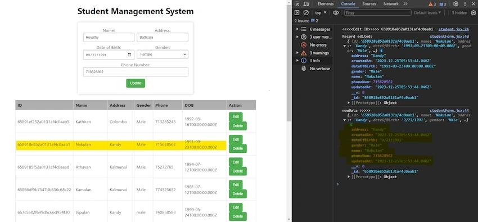Screen dimensions: 478x222
Task: Click Edit for student Nakulan
Action: 236,139
